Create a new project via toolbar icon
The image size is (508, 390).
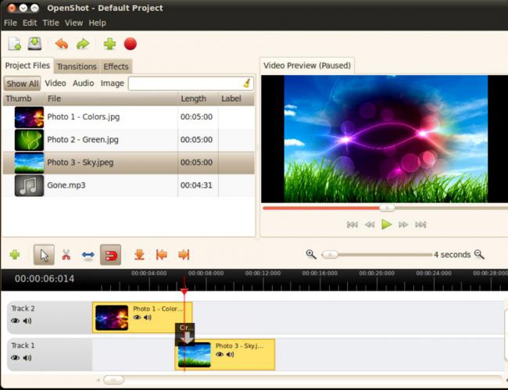pos(14,44)
